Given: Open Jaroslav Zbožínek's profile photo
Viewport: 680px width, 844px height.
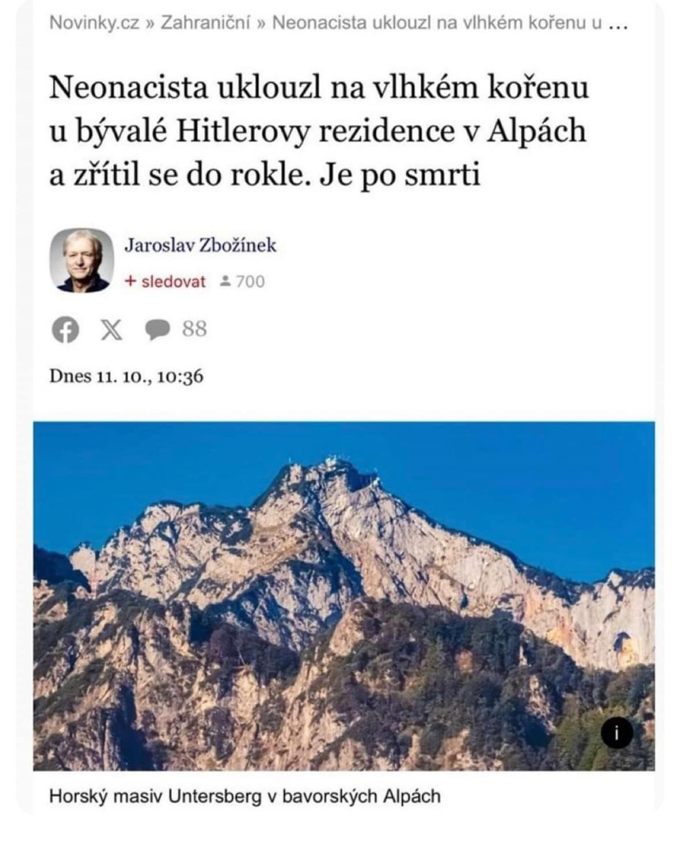Looking at the screenshot, I should 82,260.
